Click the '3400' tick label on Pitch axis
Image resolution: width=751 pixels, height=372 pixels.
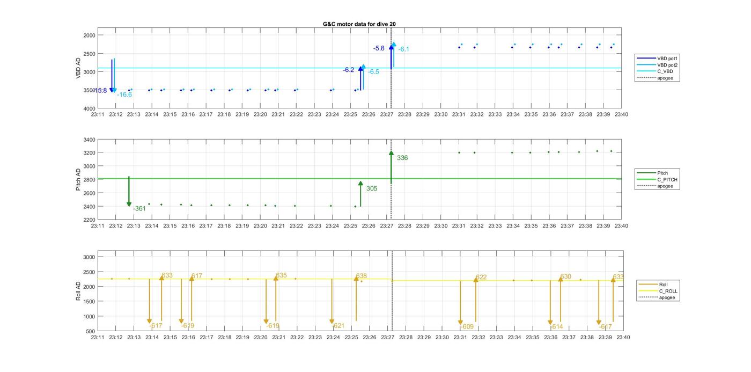[x=89, y=140]
